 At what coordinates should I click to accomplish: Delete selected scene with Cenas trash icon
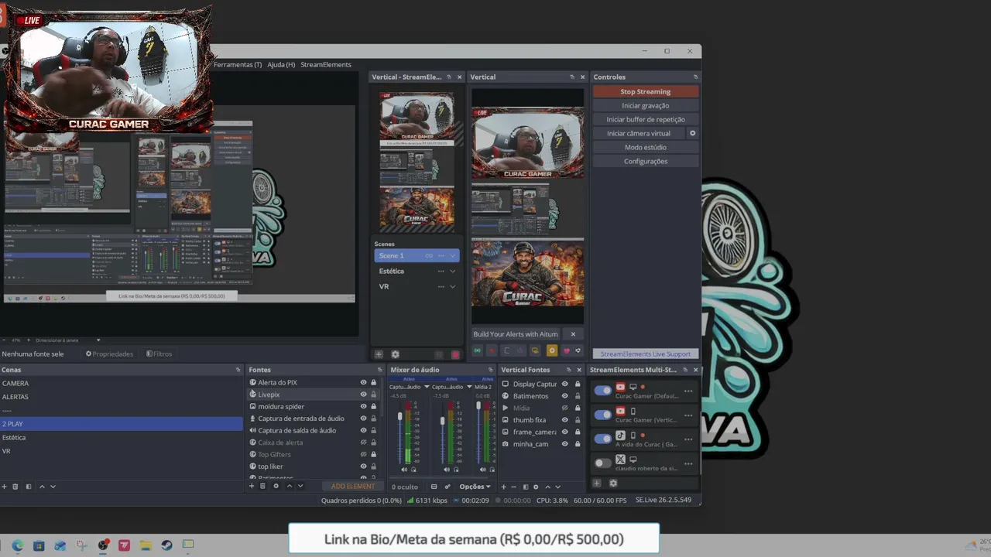pyautogui.click(x=15, y=487)
